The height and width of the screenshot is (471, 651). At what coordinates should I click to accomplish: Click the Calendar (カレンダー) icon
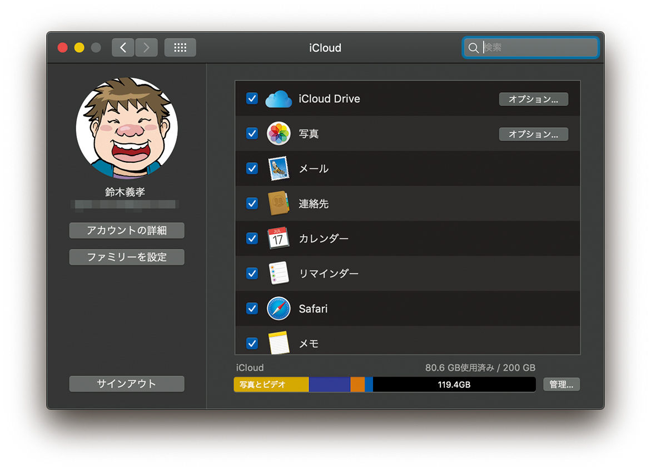click(x=279, y=238)
